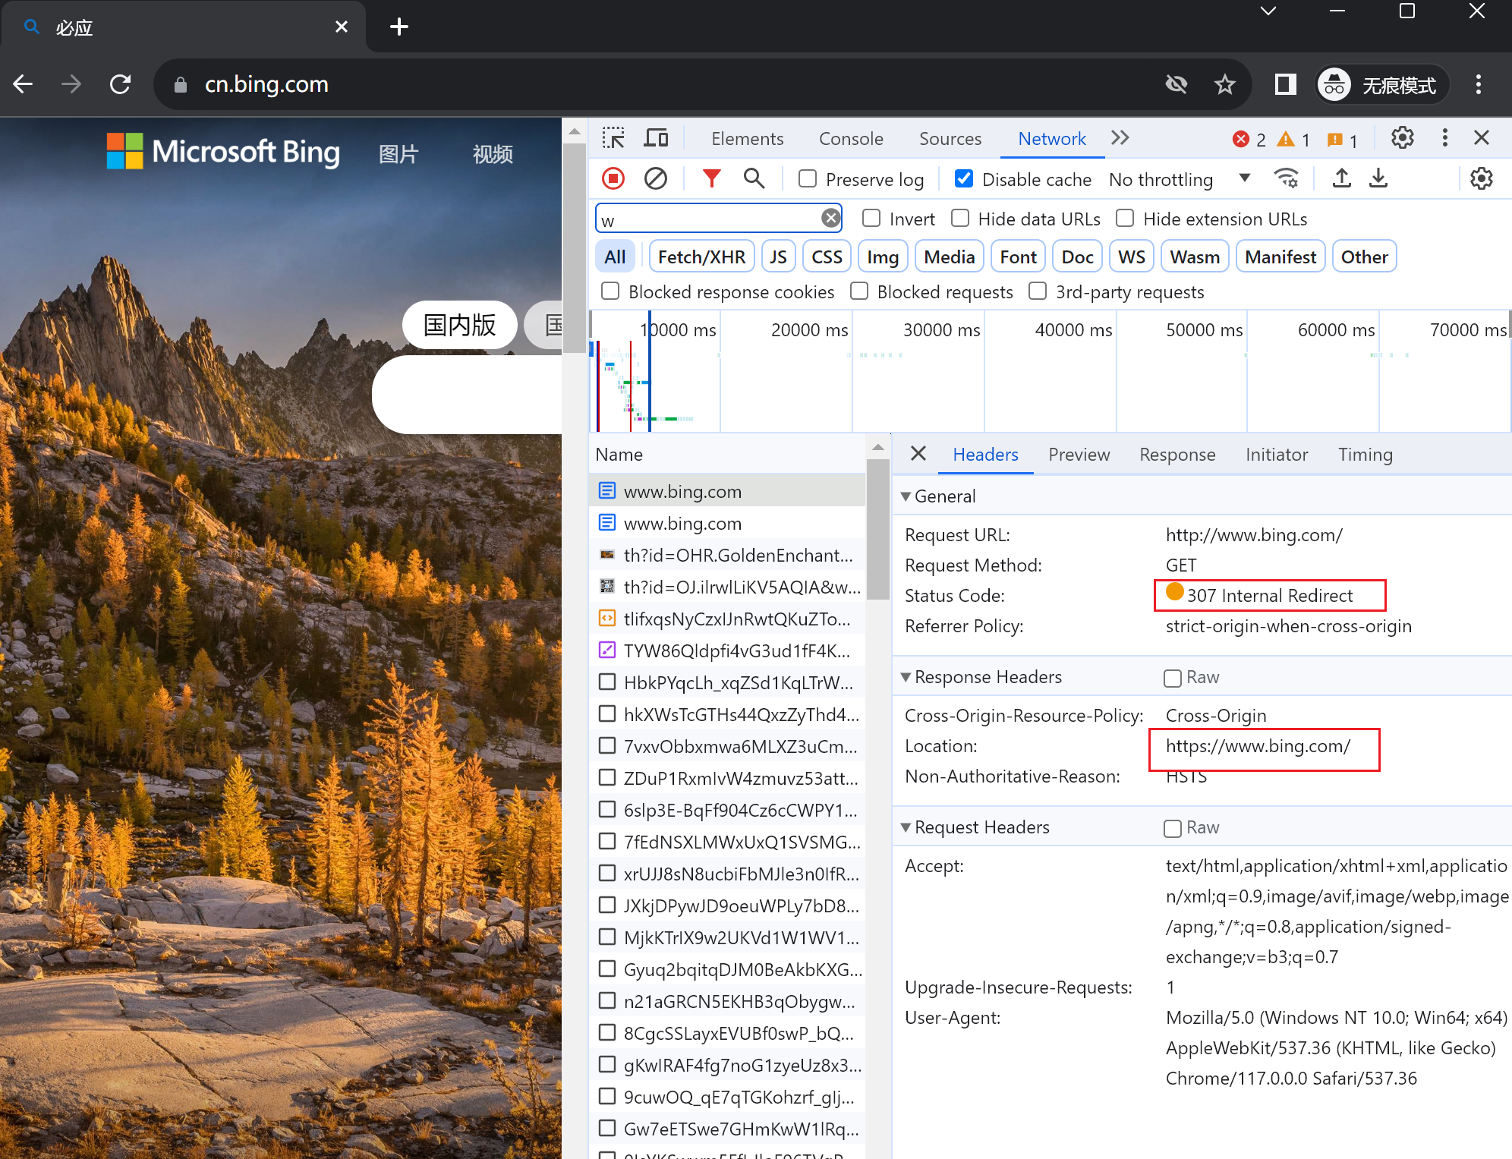Check Hide data URLs option
Screen dimensions: 1512x1159
click(960, 219)
